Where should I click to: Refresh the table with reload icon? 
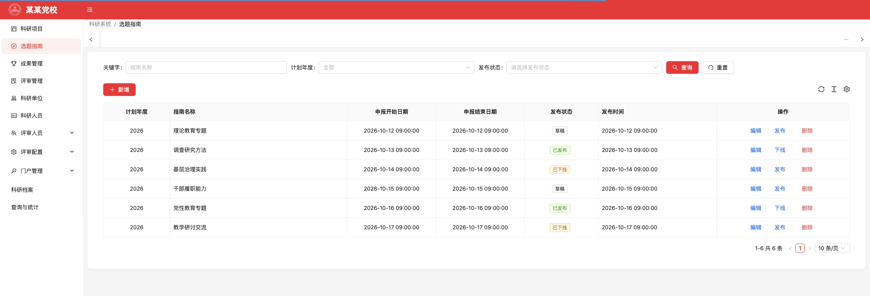(x=821, y=89)
